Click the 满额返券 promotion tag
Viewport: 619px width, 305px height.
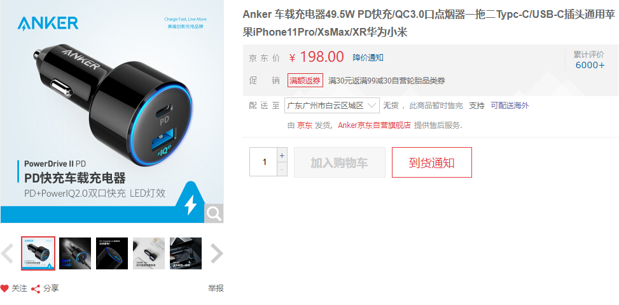point(305,81)
